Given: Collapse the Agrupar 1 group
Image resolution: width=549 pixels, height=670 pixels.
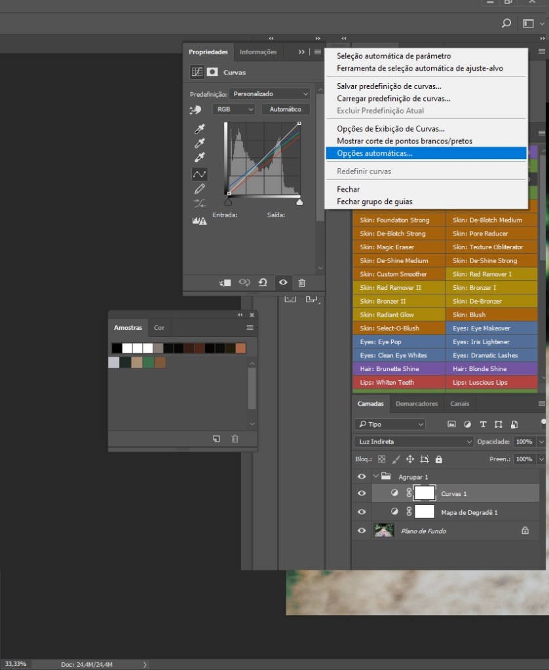Looking at the screenshot, I should click(375, 476).
